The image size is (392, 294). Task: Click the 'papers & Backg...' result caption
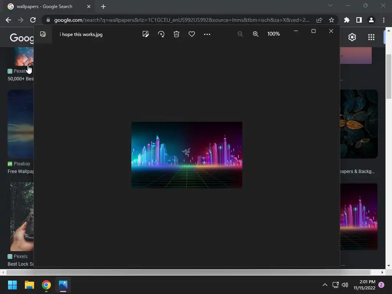click(357, 171)
